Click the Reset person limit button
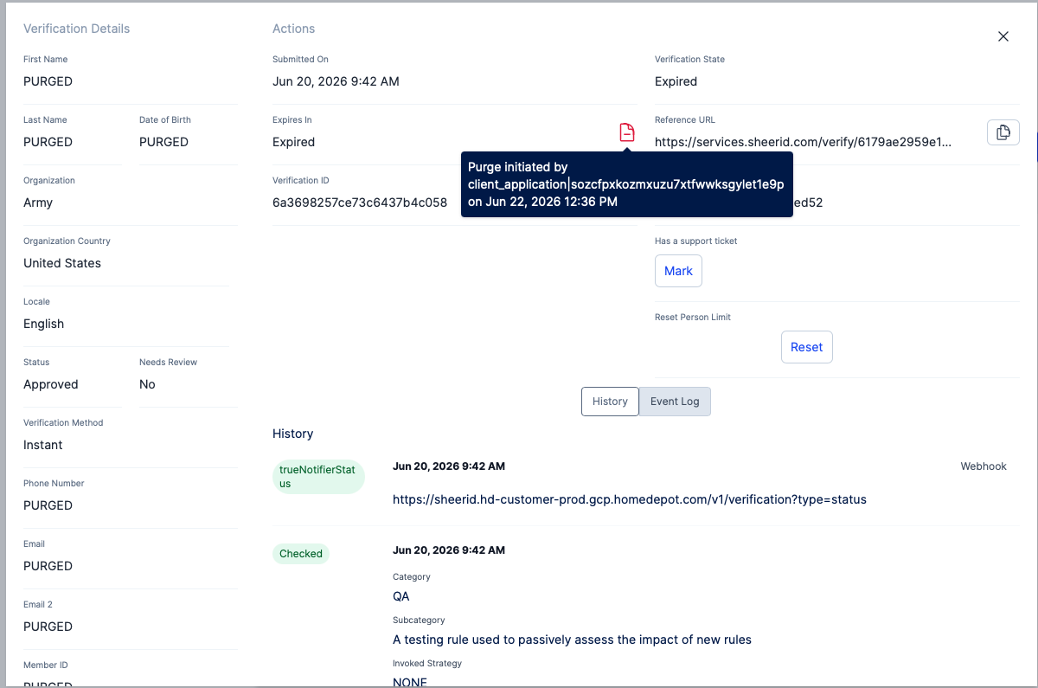Viewport: 1038px width, 688px height. coord(806,347)
